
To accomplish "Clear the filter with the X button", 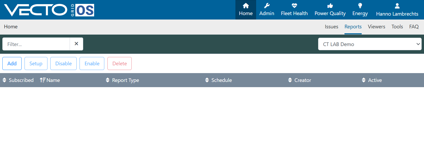I will (76, 44).
